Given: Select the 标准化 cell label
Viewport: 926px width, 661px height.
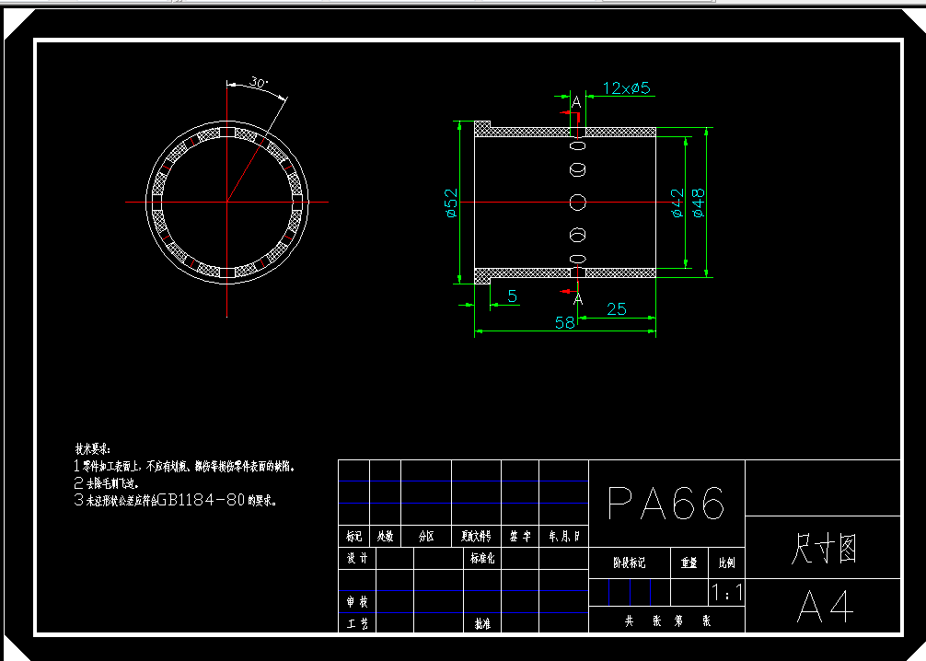Looking at the screenshot, I should point(482,558).
